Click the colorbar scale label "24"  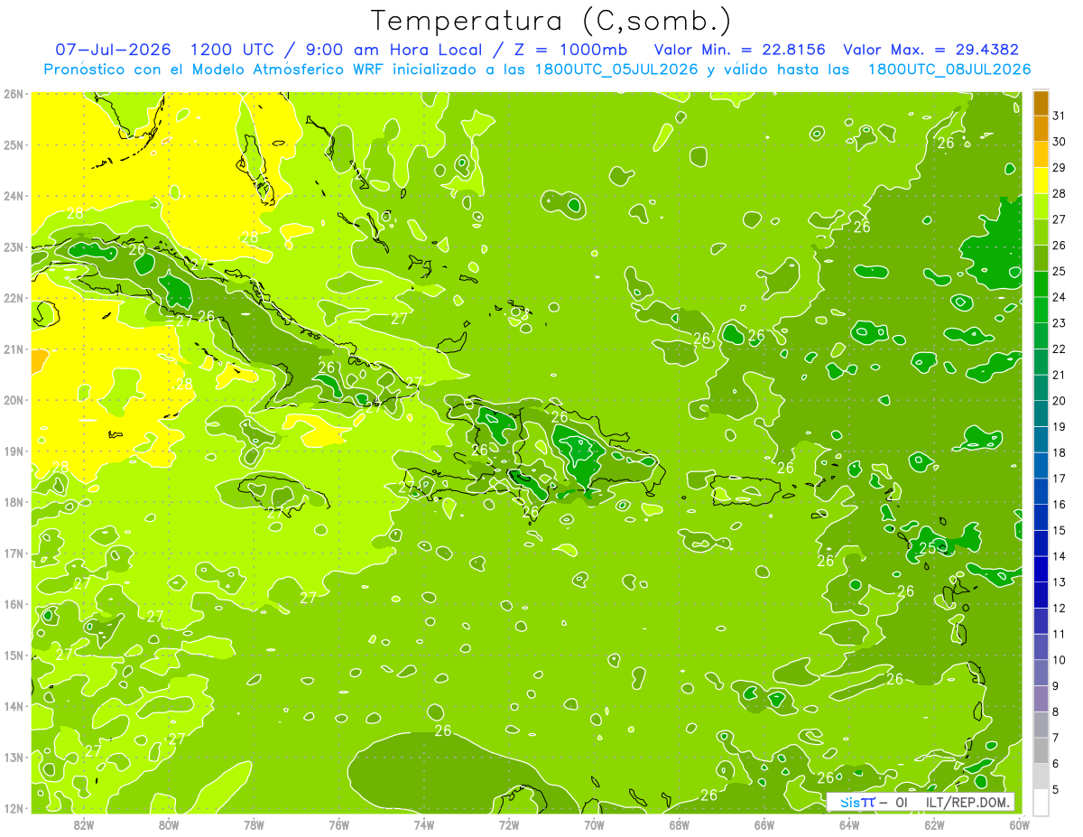pyautogui.click(x=1059, y=297)
